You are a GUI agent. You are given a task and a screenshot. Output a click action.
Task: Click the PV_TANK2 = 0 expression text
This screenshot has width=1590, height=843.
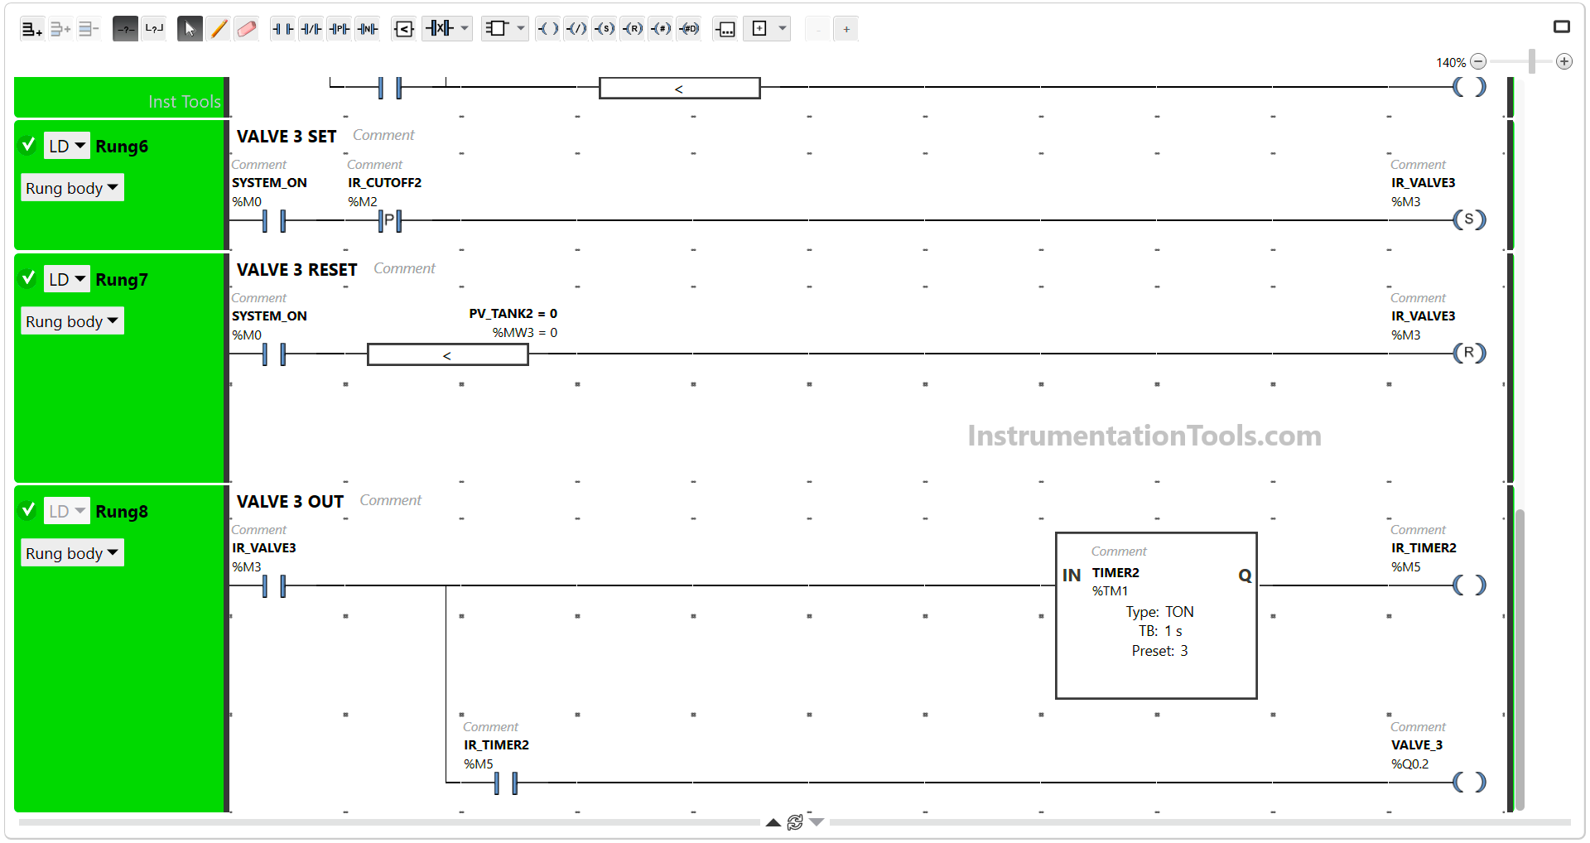[x=513, y=314]
